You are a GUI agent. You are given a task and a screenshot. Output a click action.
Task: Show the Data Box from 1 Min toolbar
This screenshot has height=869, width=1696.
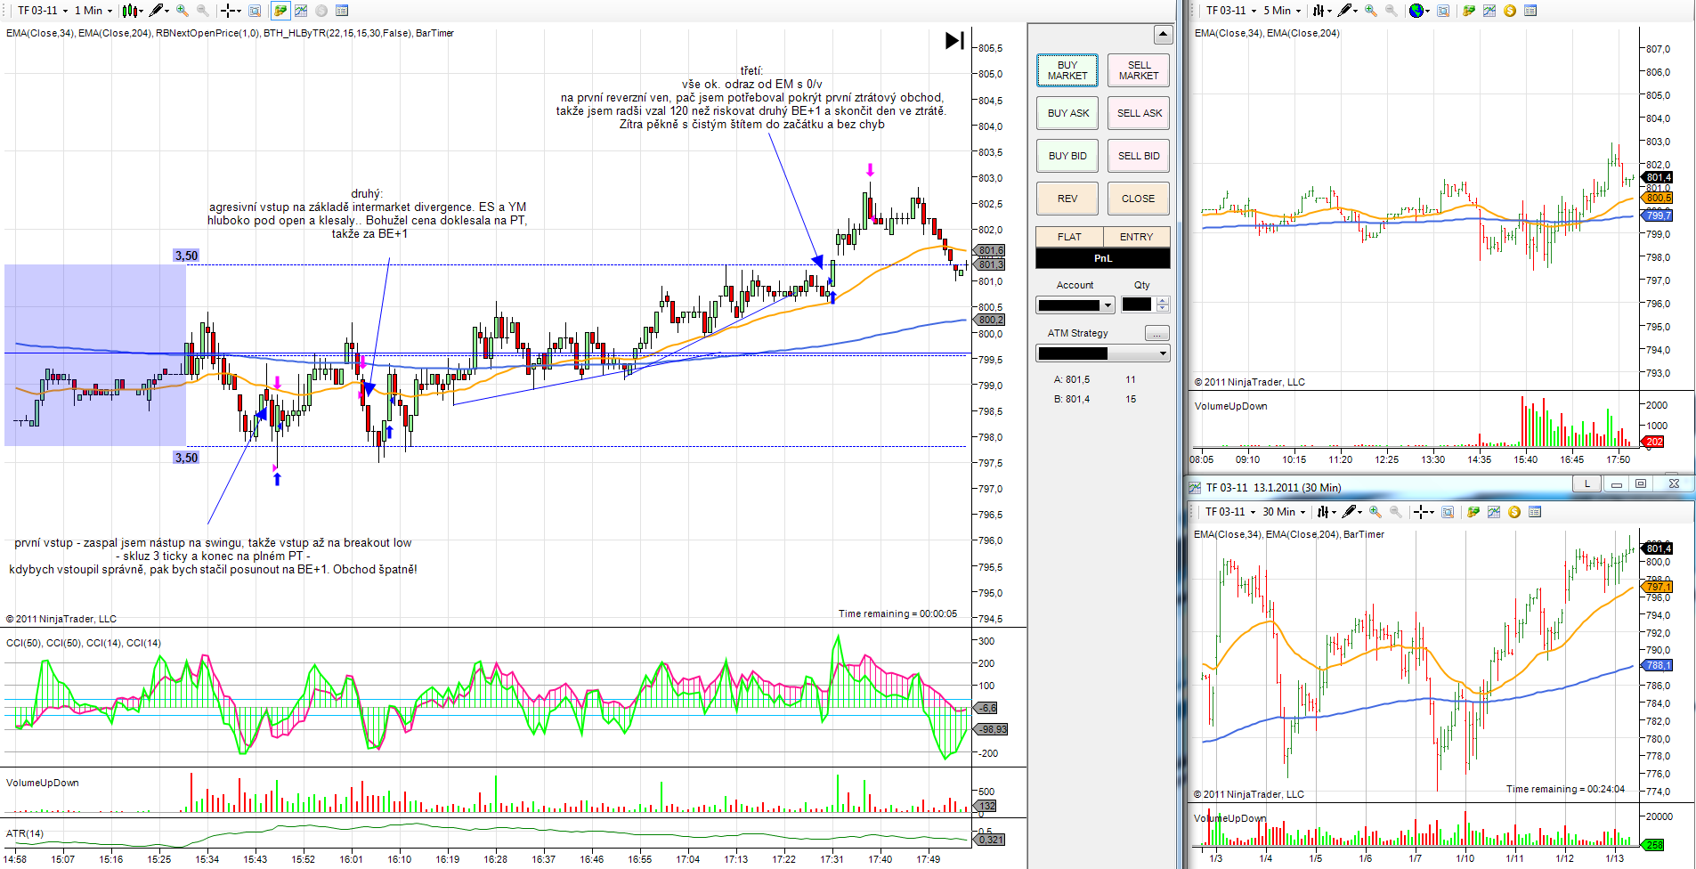(x=342, y=11)
